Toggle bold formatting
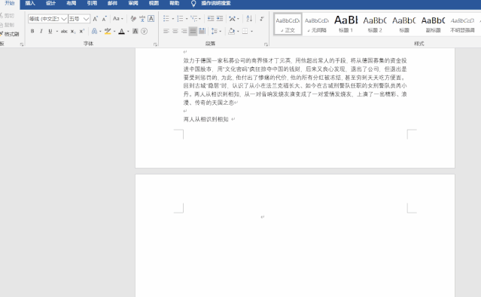 pyautogui.click(x=32, y=31)
